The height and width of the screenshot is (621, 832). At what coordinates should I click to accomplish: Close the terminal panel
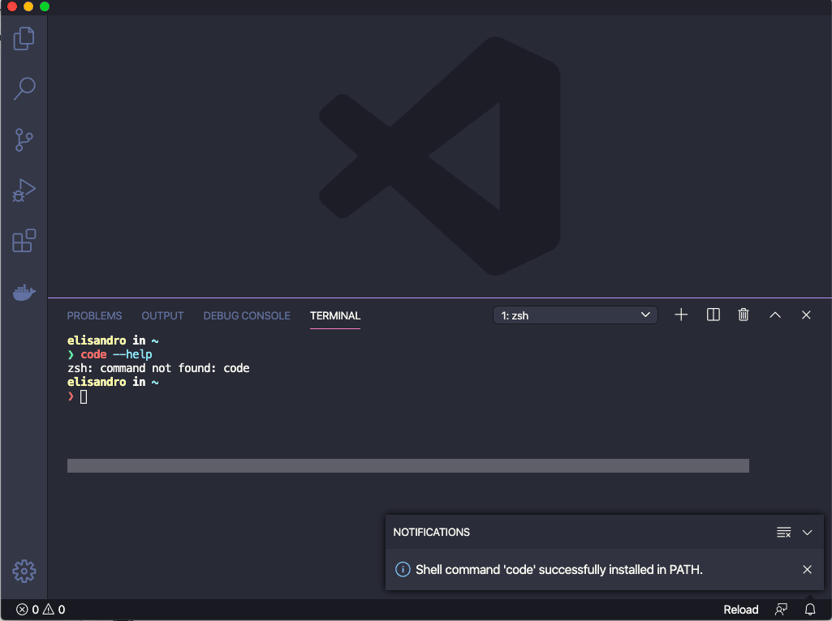click(806, 315)
